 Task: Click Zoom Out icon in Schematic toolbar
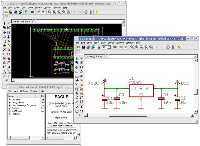[141, 47]
